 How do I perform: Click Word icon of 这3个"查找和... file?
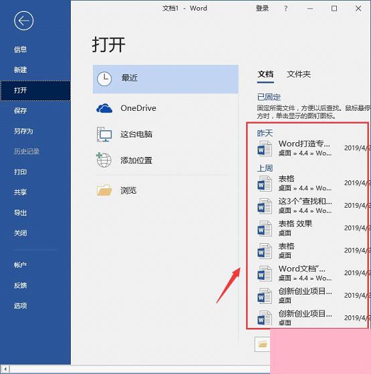click(x=265, y=206)
